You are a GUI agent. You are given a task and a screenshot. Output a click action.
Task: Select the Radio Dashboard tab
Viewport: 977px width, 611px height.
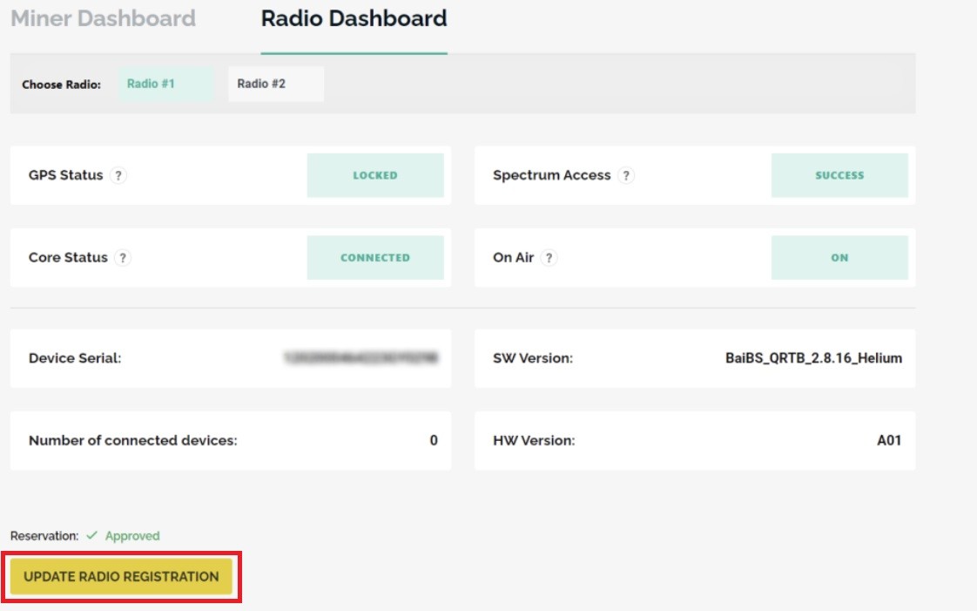[354, 18]
